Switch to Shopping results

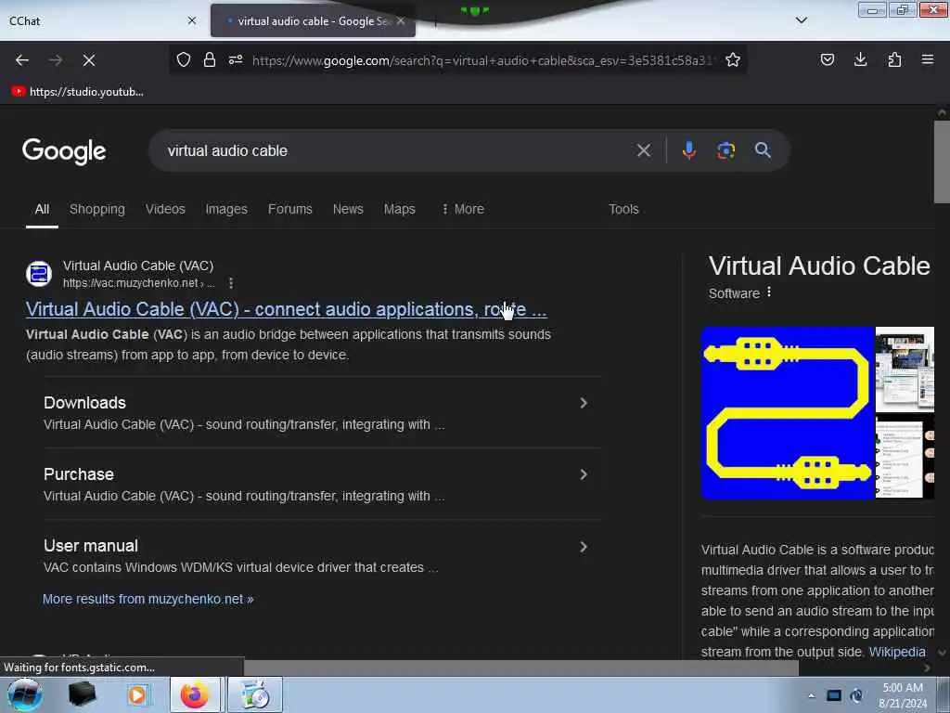pos(96,209)
